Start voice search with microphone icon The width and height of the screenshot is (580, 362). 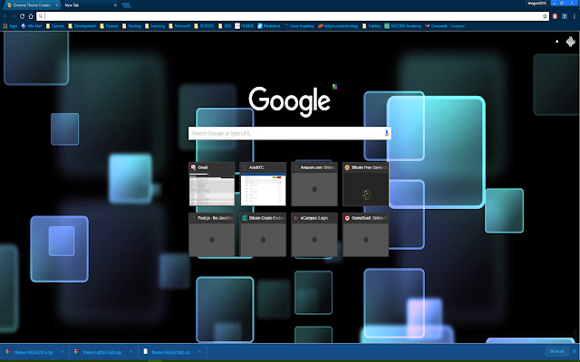[x=387, y=133]
